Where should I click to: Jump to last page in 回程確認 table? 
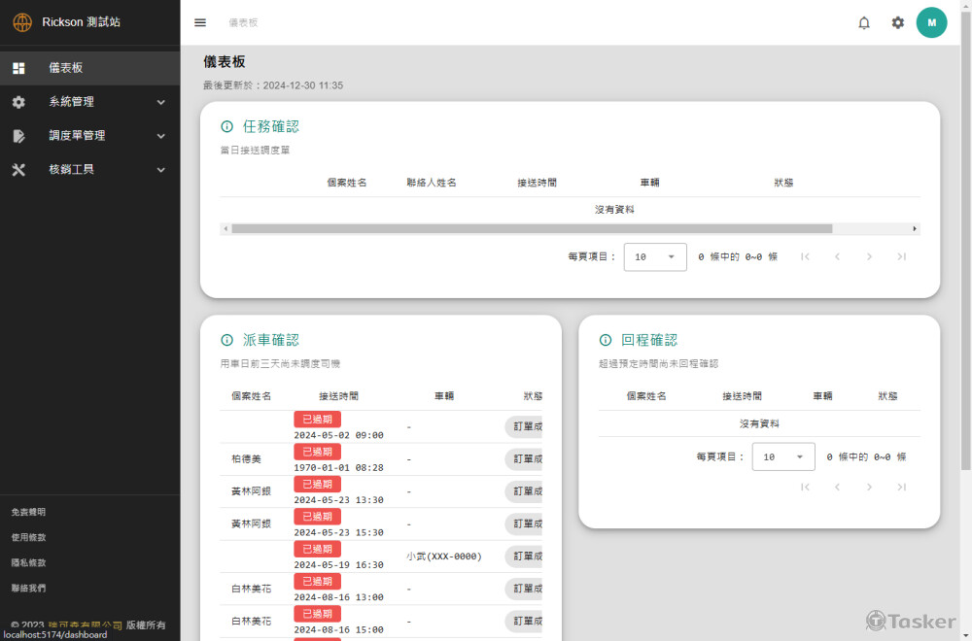[901, 487]
